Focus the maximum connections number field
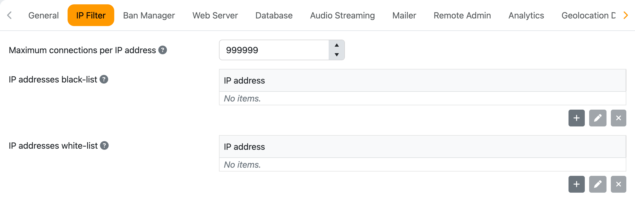The width and height of the screenshot is (635, 197). tap(274, 50)
